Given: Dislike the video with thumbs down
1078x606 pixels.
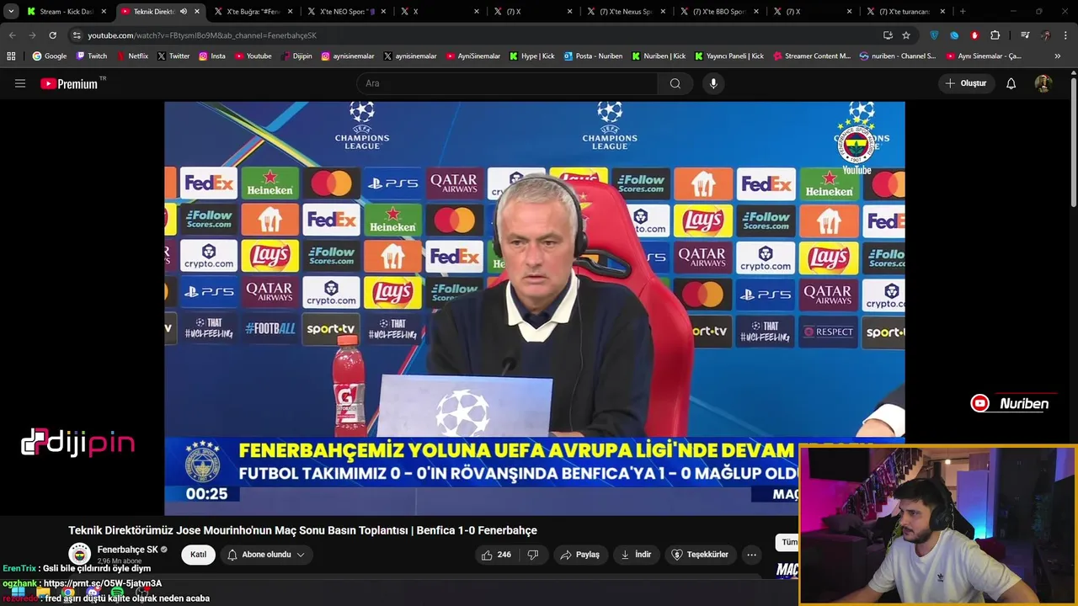Looking at the screenshot, I should 532,555.
